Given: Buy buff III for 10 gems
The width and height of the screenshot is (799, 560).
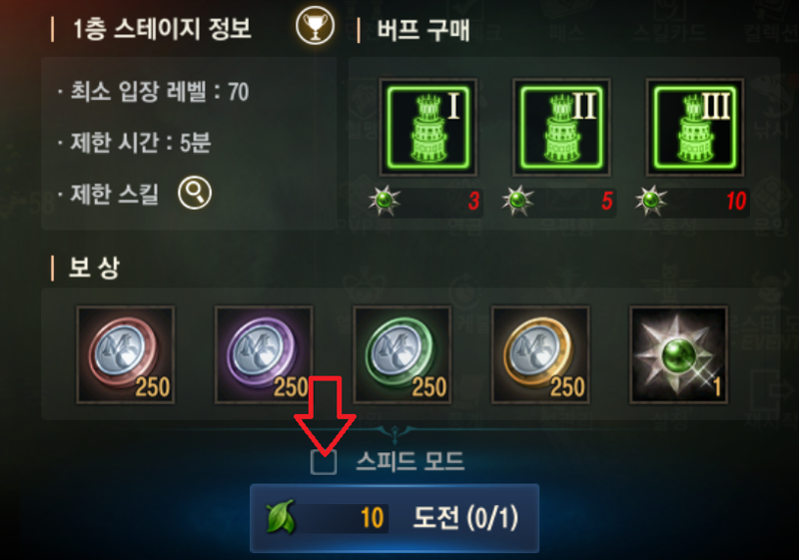Looking at the screenshot, I should click(x=692, y=201).
